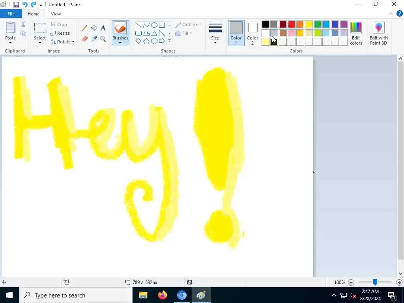404x303 pixels.
Task: Open Edit colors dialog
Action: click(356, 33)
